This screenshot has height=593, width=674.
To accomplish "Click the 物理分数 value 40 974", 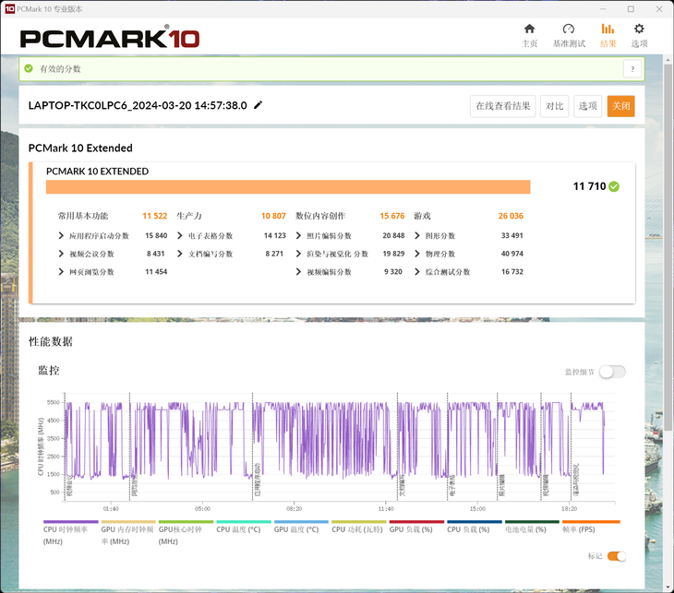I will point(512,254).
